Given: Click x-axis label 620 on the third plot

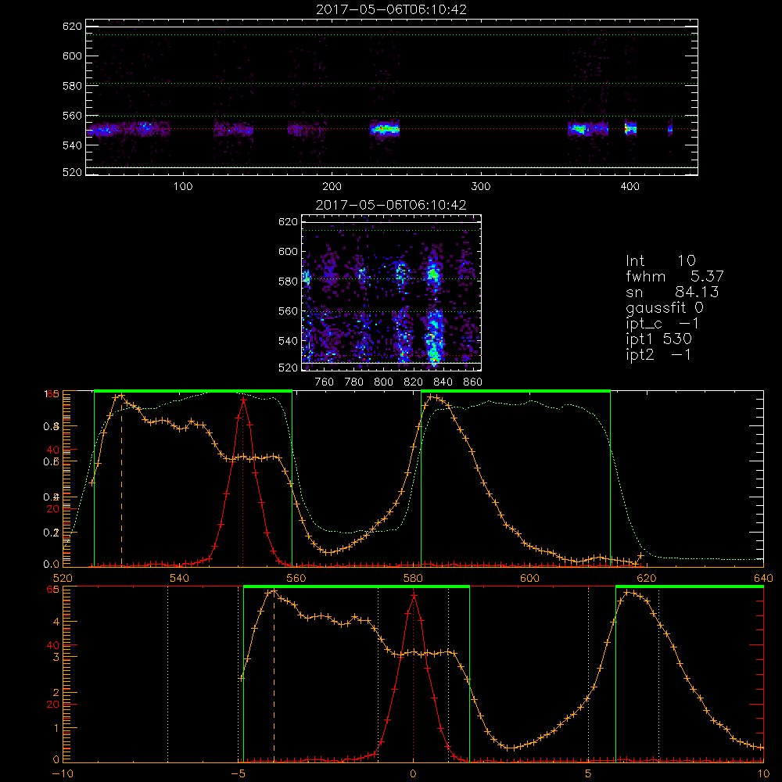Looking at the screenshot, I should point(647,578).
